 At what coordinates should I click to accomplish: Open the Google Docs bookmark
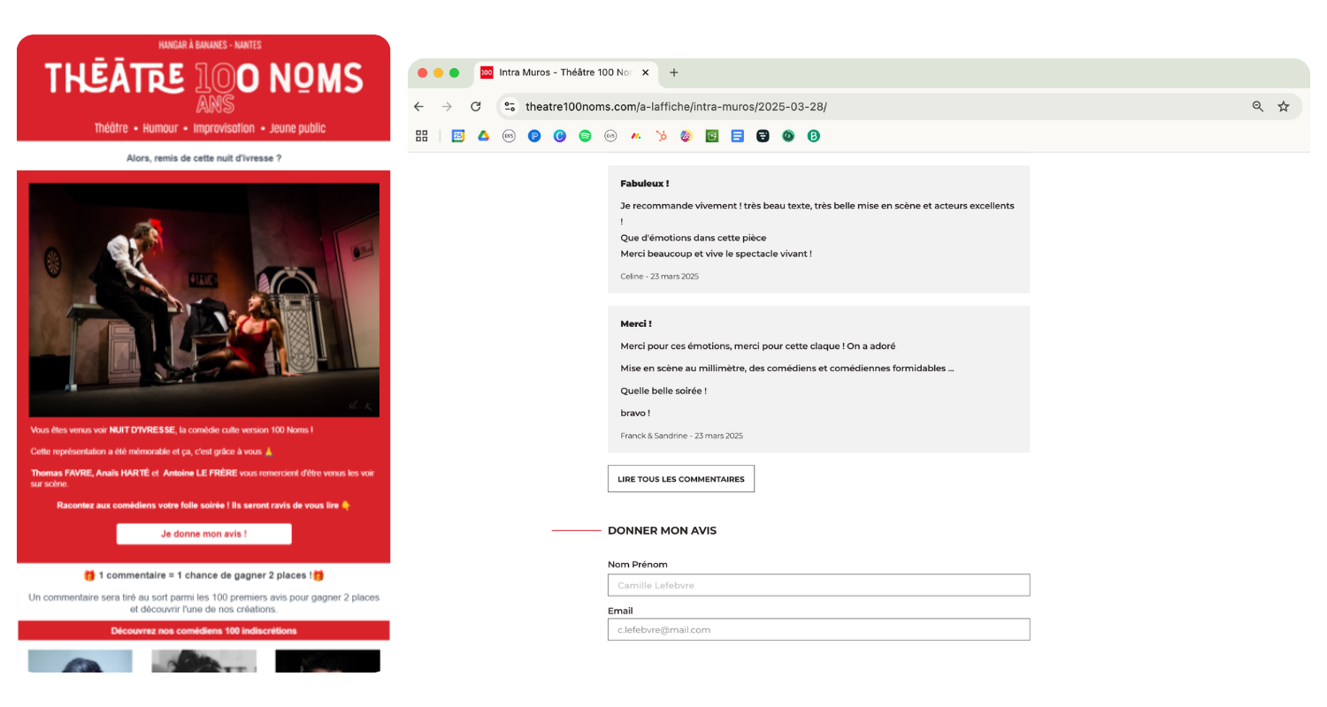[x=738, y=136]
